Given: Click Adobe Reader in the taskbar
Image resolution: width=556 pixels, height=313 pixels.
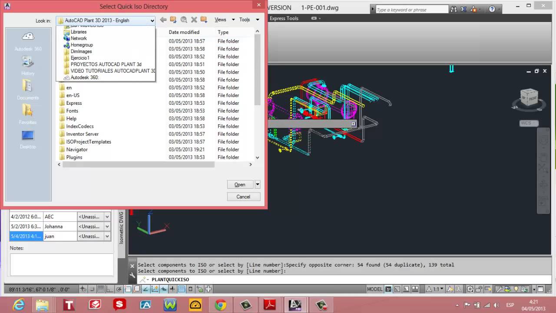Looking at the screenshot, I should [271, 305].
